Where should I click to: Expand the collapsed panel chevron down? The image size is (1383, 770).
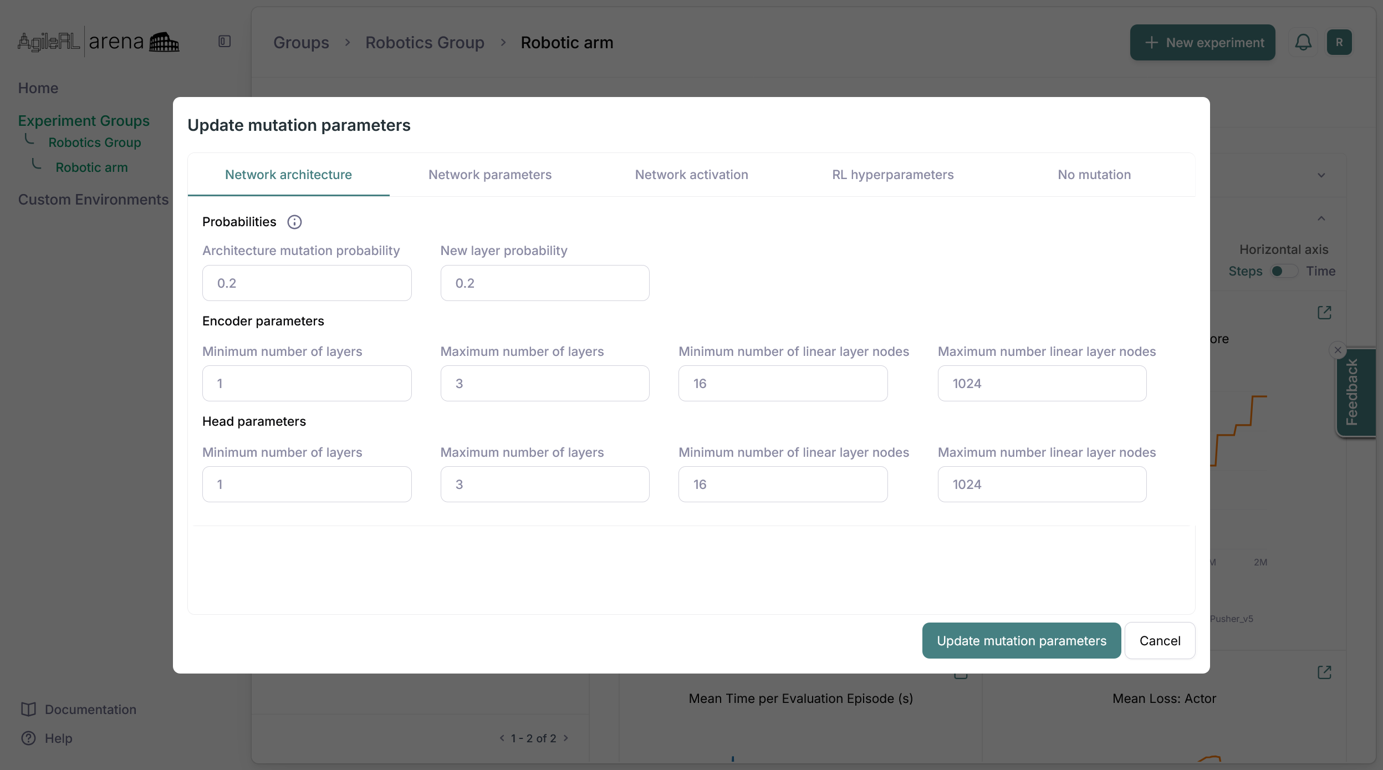[x=1321, y=176]
